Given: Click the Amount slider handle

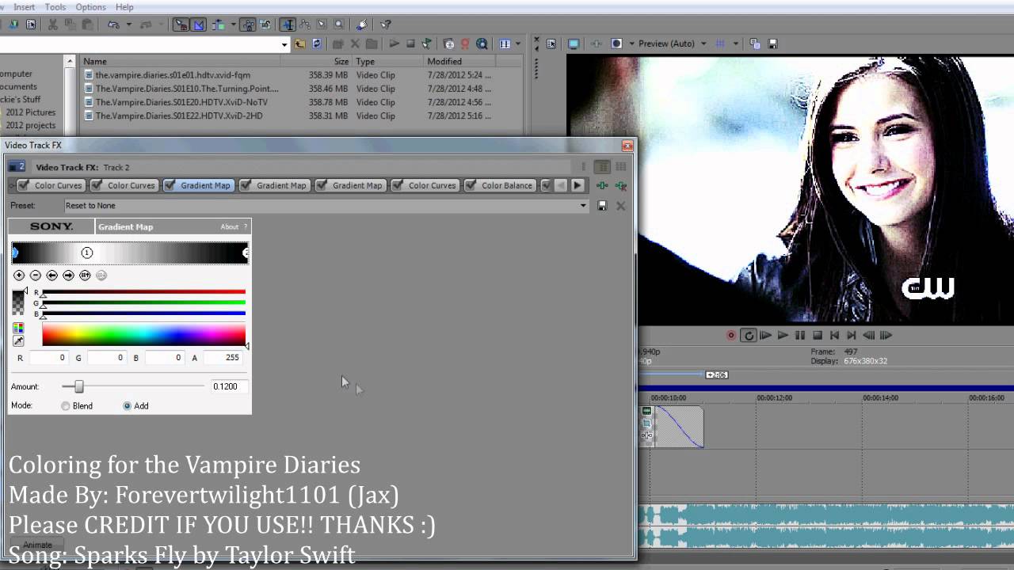Looking at the screenshot, I should pos(78,386).
